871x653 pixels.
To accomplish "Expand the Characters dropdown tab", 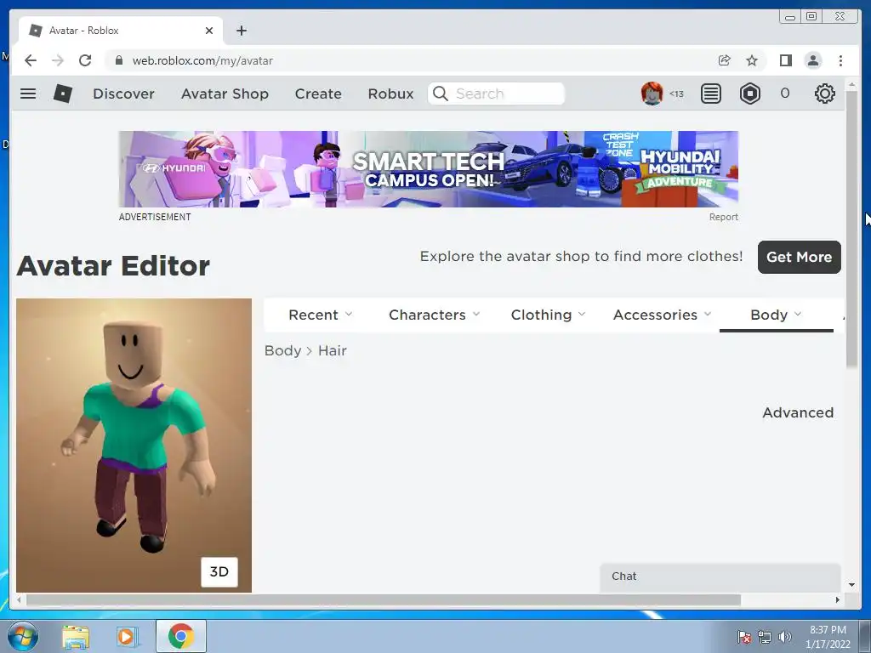I will [434, 315].
